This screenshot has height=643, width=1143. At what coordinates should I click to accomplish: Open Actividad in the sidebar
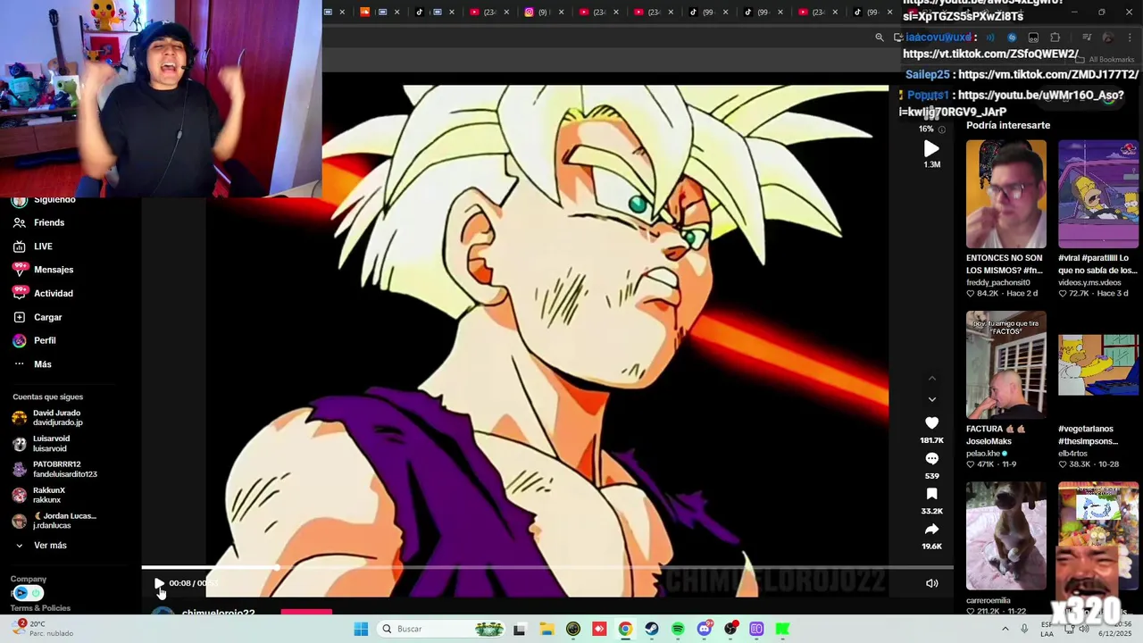coord(54,293)
